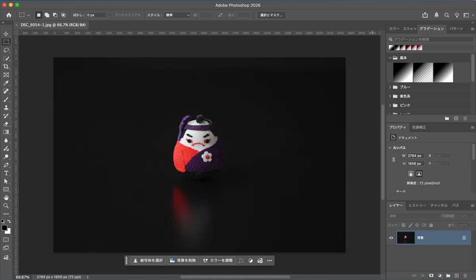Select the Zoom tool
Screen dimensions: 476x280
6,206
